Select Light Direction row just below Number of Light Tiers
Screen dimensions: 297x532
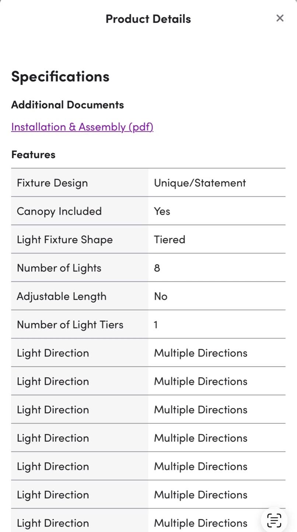click(148, 353)
